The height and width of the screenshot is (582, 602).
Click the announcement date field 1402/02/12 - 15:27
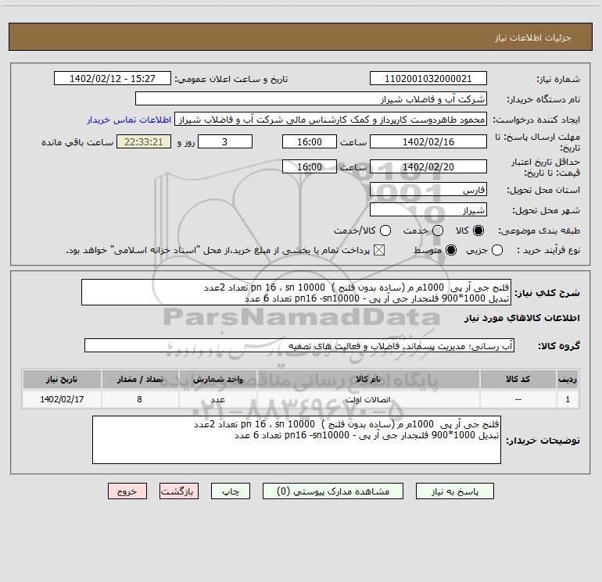pos(113,78)
